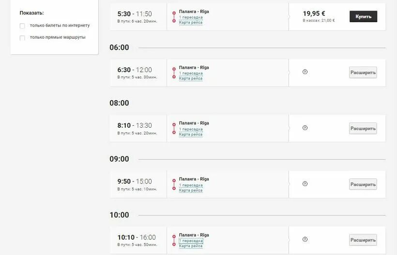Expand the 6:30 trip with Расширить

coord(363,73)
